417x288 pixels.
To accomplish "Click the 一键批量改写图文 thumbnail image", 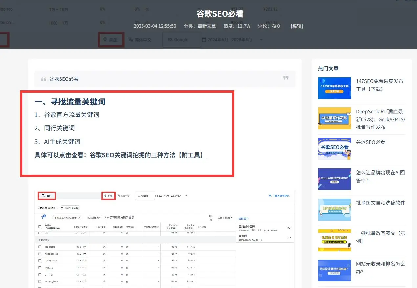I will (x=335, y=240).
